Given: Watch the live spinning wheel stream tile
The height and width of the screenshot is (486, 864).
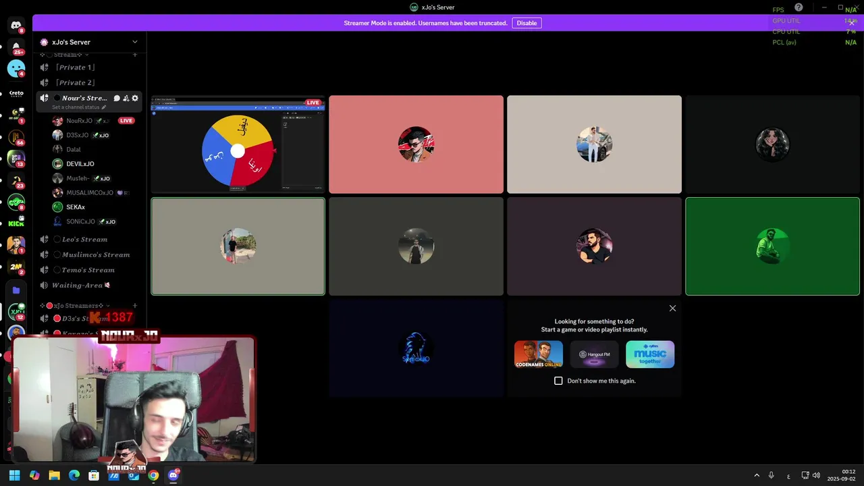Looking at the screenshot, I should pyautogui.click(x=238, y=144).
